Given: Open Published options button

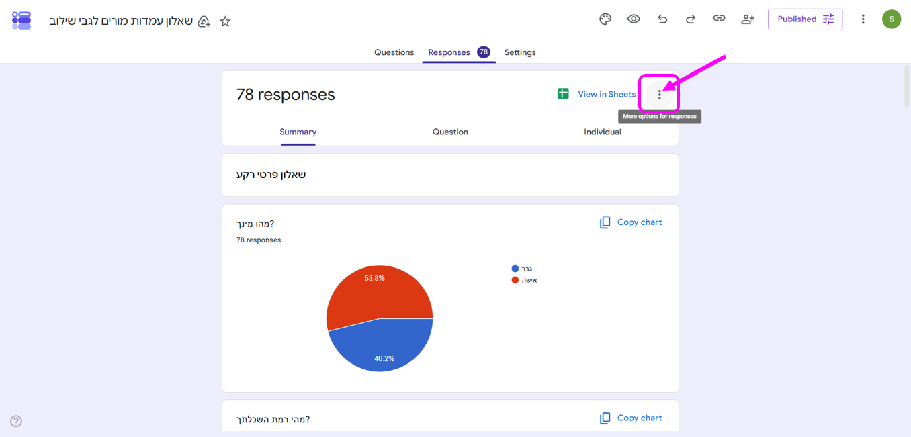Looking at the screenshot, I should [x=805, y=19].
